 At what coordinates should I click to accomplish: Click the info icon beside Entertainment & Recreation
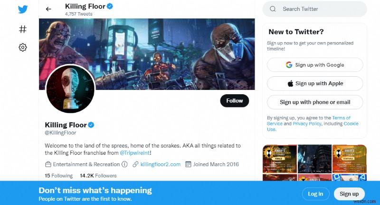coord(125,164)
